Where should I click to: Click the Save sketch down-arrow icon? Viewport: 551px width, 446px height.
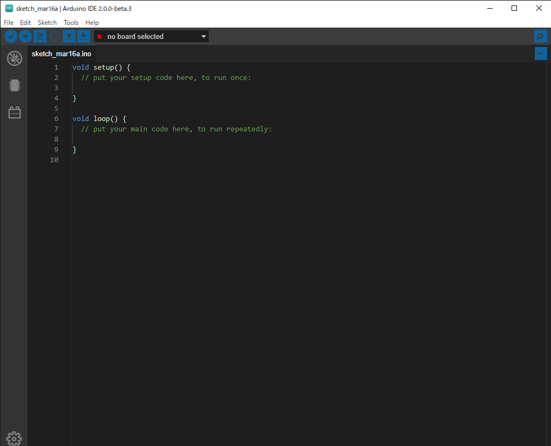tap(83, 36)
